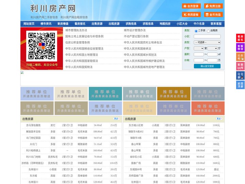Click the orange-red 推荐单位 banner tile
Image resolution: width=245 pixels, height=184 pixels.
point(208,108)
